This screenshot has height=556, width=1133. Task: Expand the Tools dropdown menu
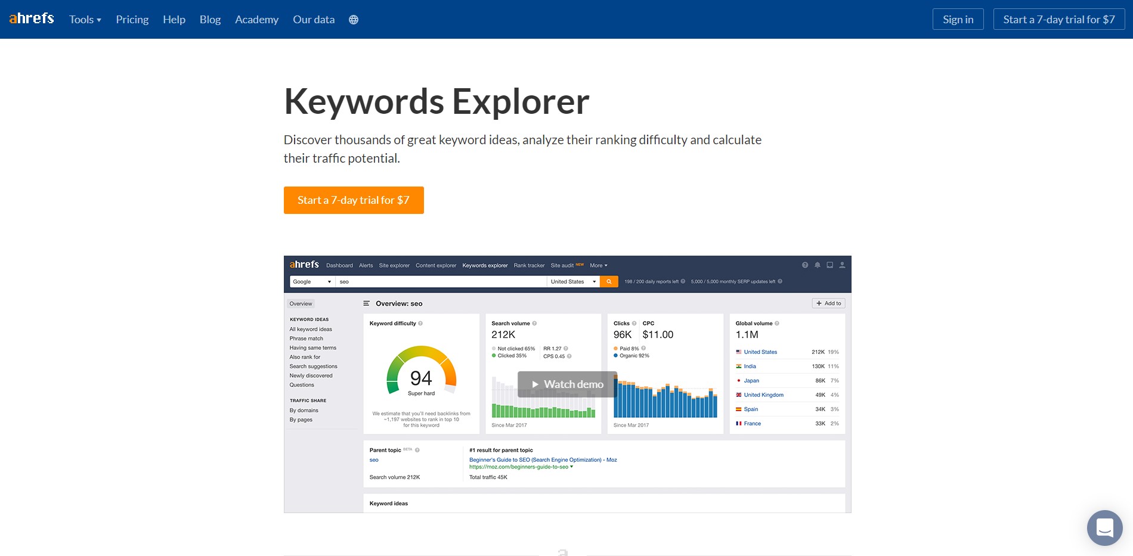coord(85,20)
